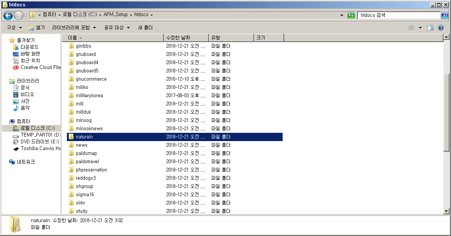Click the gnuboard4 folder icon
Viewport: 451px width, 236px height.
pos(71,62)
